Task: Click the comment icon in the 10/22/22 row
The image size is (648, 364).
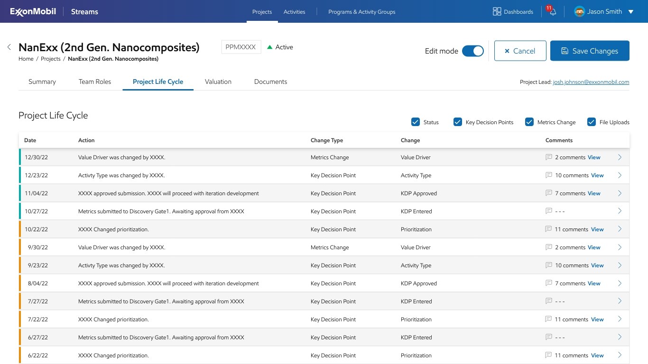Action: 549,229
